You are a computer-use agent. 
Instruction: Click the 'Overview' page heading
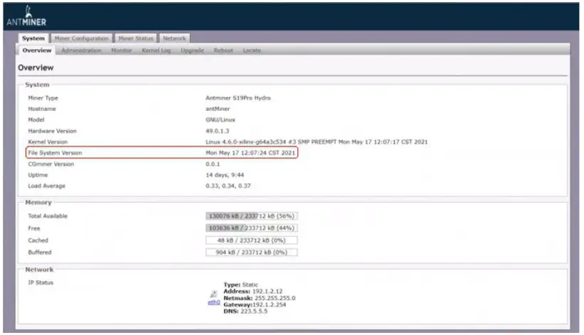click(36, 68)
